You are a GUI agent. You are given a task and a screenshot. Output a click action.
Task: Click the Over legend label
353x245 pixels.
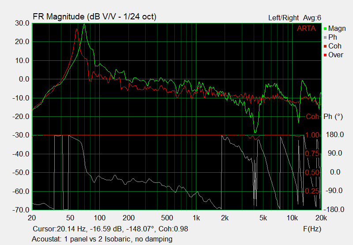[336, 55]
